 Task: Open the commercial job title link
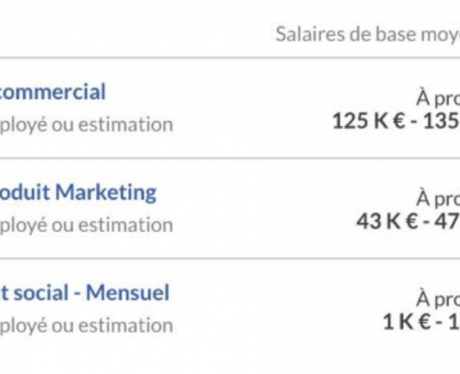52,91
